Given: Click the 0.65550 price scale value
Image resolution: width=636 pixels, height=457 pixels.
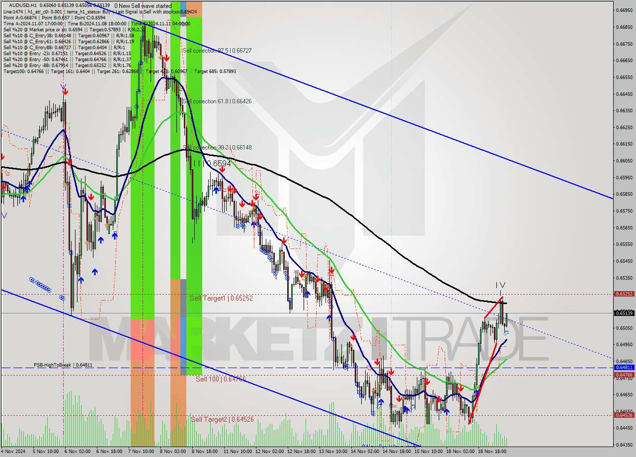Looking at the screenshot, I should tap(624, 244).
